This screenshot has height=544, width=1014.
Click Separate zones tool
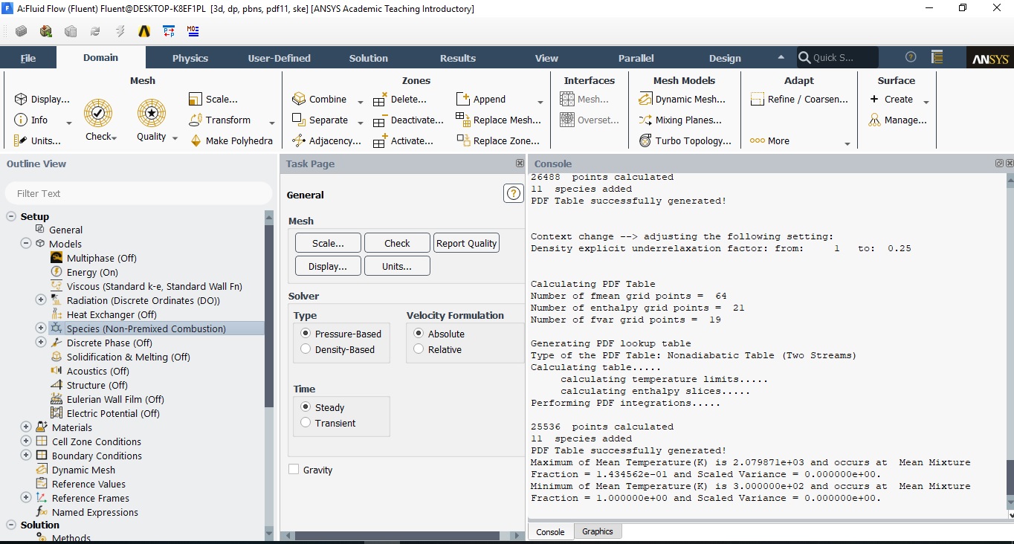pos(320,120)
